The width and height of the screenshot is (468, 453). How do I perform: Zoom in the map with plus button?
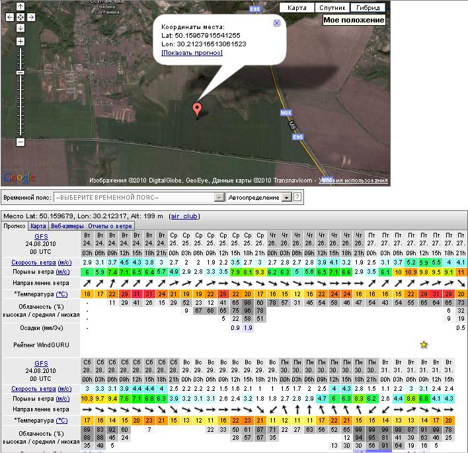tap(20, 42)
